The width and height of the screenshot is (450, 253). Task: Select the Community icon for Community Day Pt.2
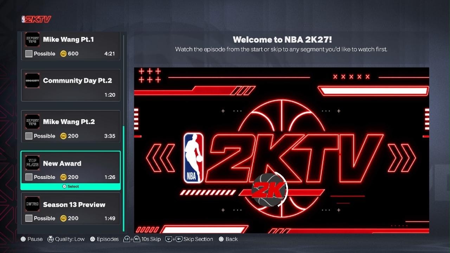point(32,80)
